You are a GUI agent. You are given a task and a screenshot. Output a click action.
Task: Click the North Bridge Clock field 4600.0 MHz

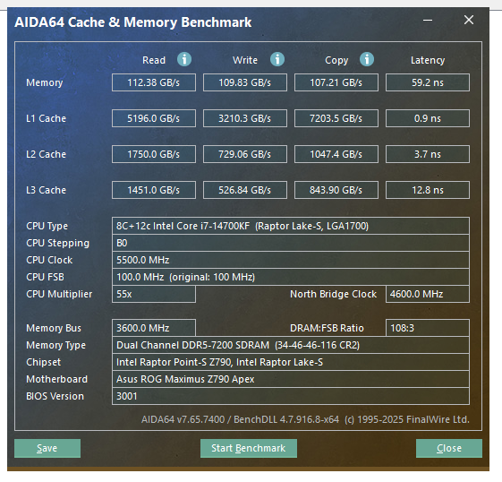(x=428, y=294)
